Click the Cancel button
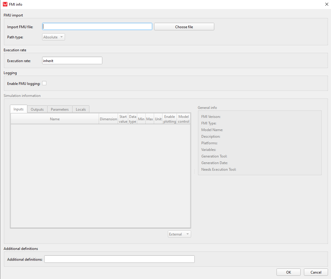The height and width of the screenshot is (279, 331). point(316,272)
